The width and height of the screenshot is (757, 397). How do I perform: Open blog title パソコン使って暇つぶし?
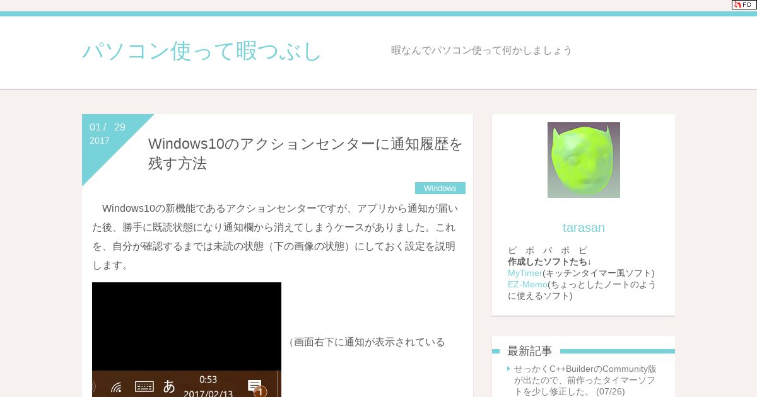pos(202,51)
